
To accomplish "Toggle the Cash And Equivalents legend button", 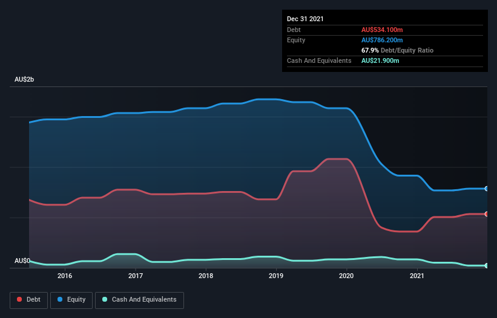I will tap(139, 300).
